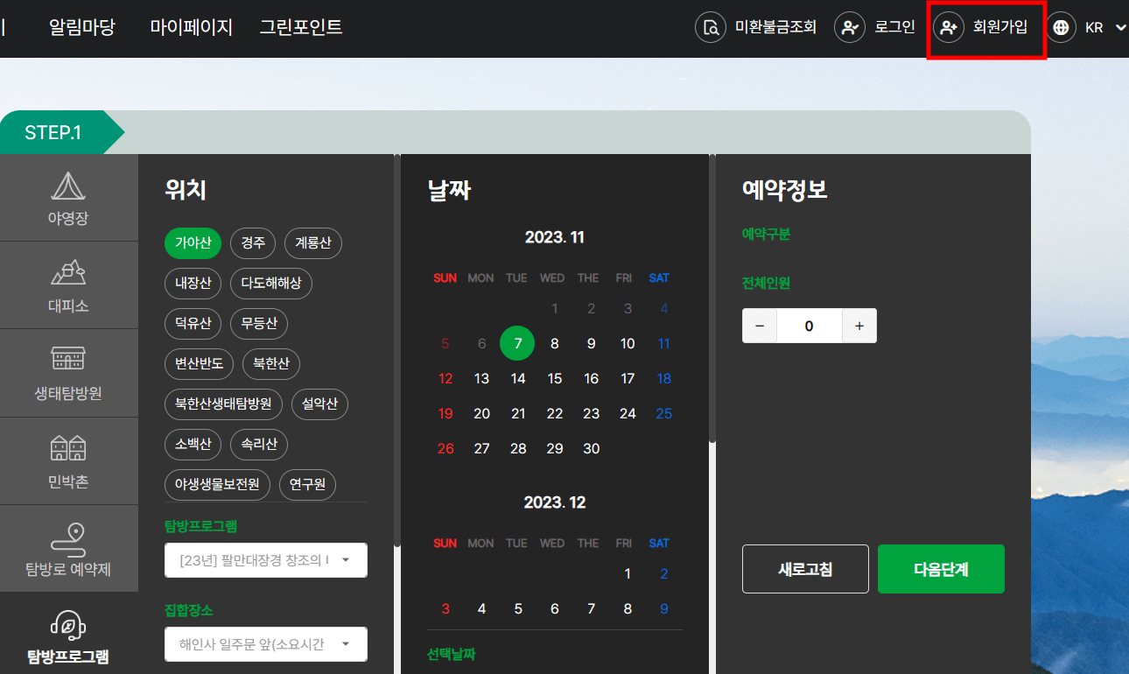Select the 민박촌 village icon
This screenshot has width=1129, height=674.
coord(69,461)
